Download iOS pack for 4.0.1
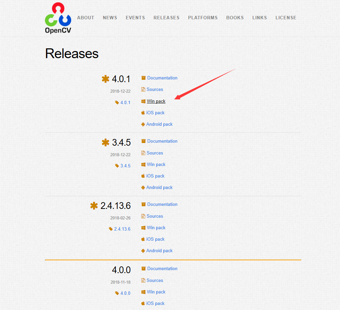 click(x=155, y=113)
